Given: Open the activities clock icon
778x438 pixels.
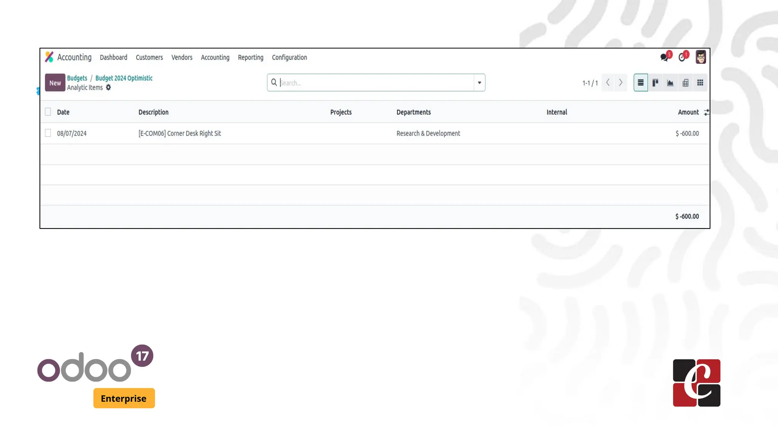Looking at the screenshot, I should click(682, 57).
